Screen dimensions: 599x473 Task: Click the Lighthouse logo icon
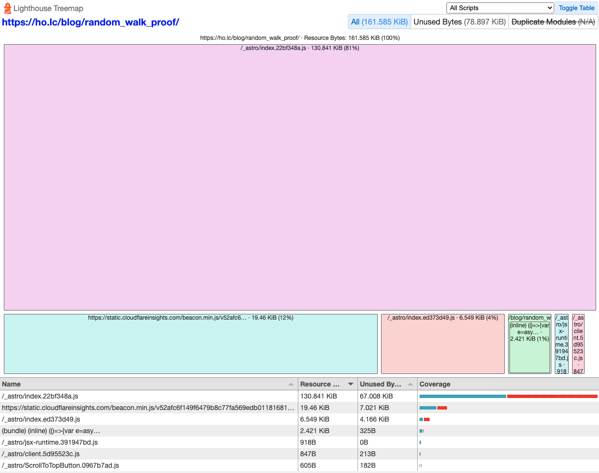[x=8, y=8]
